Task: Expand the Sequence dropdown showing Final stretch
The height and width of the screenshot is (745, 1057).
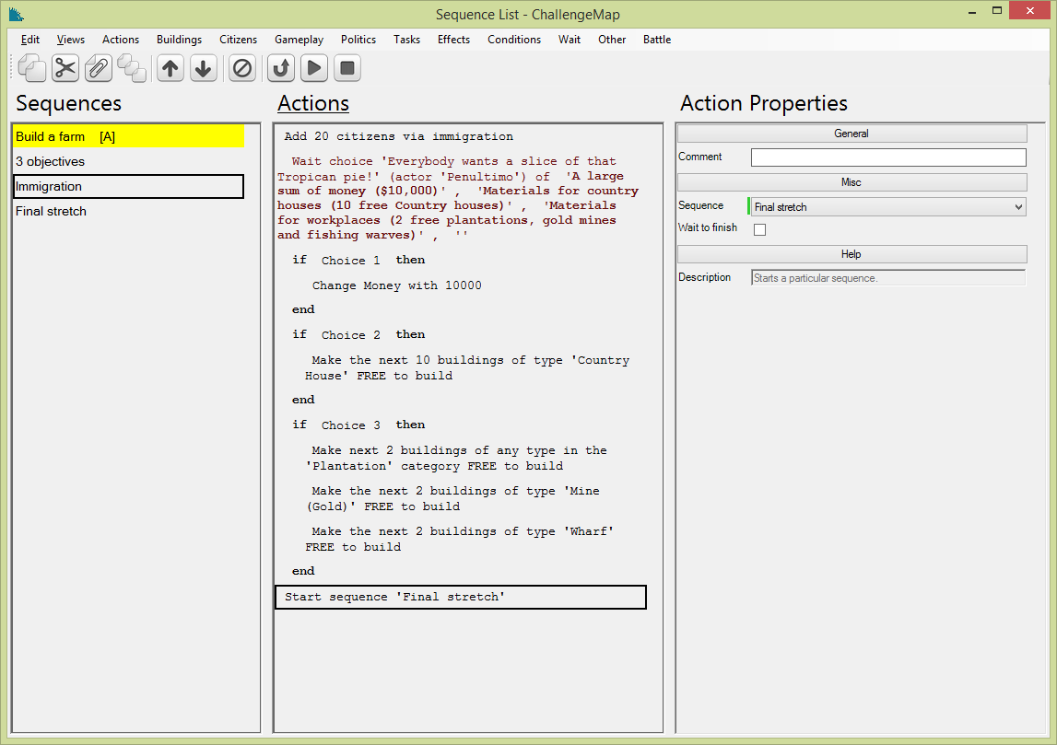Action: [887, 207]
